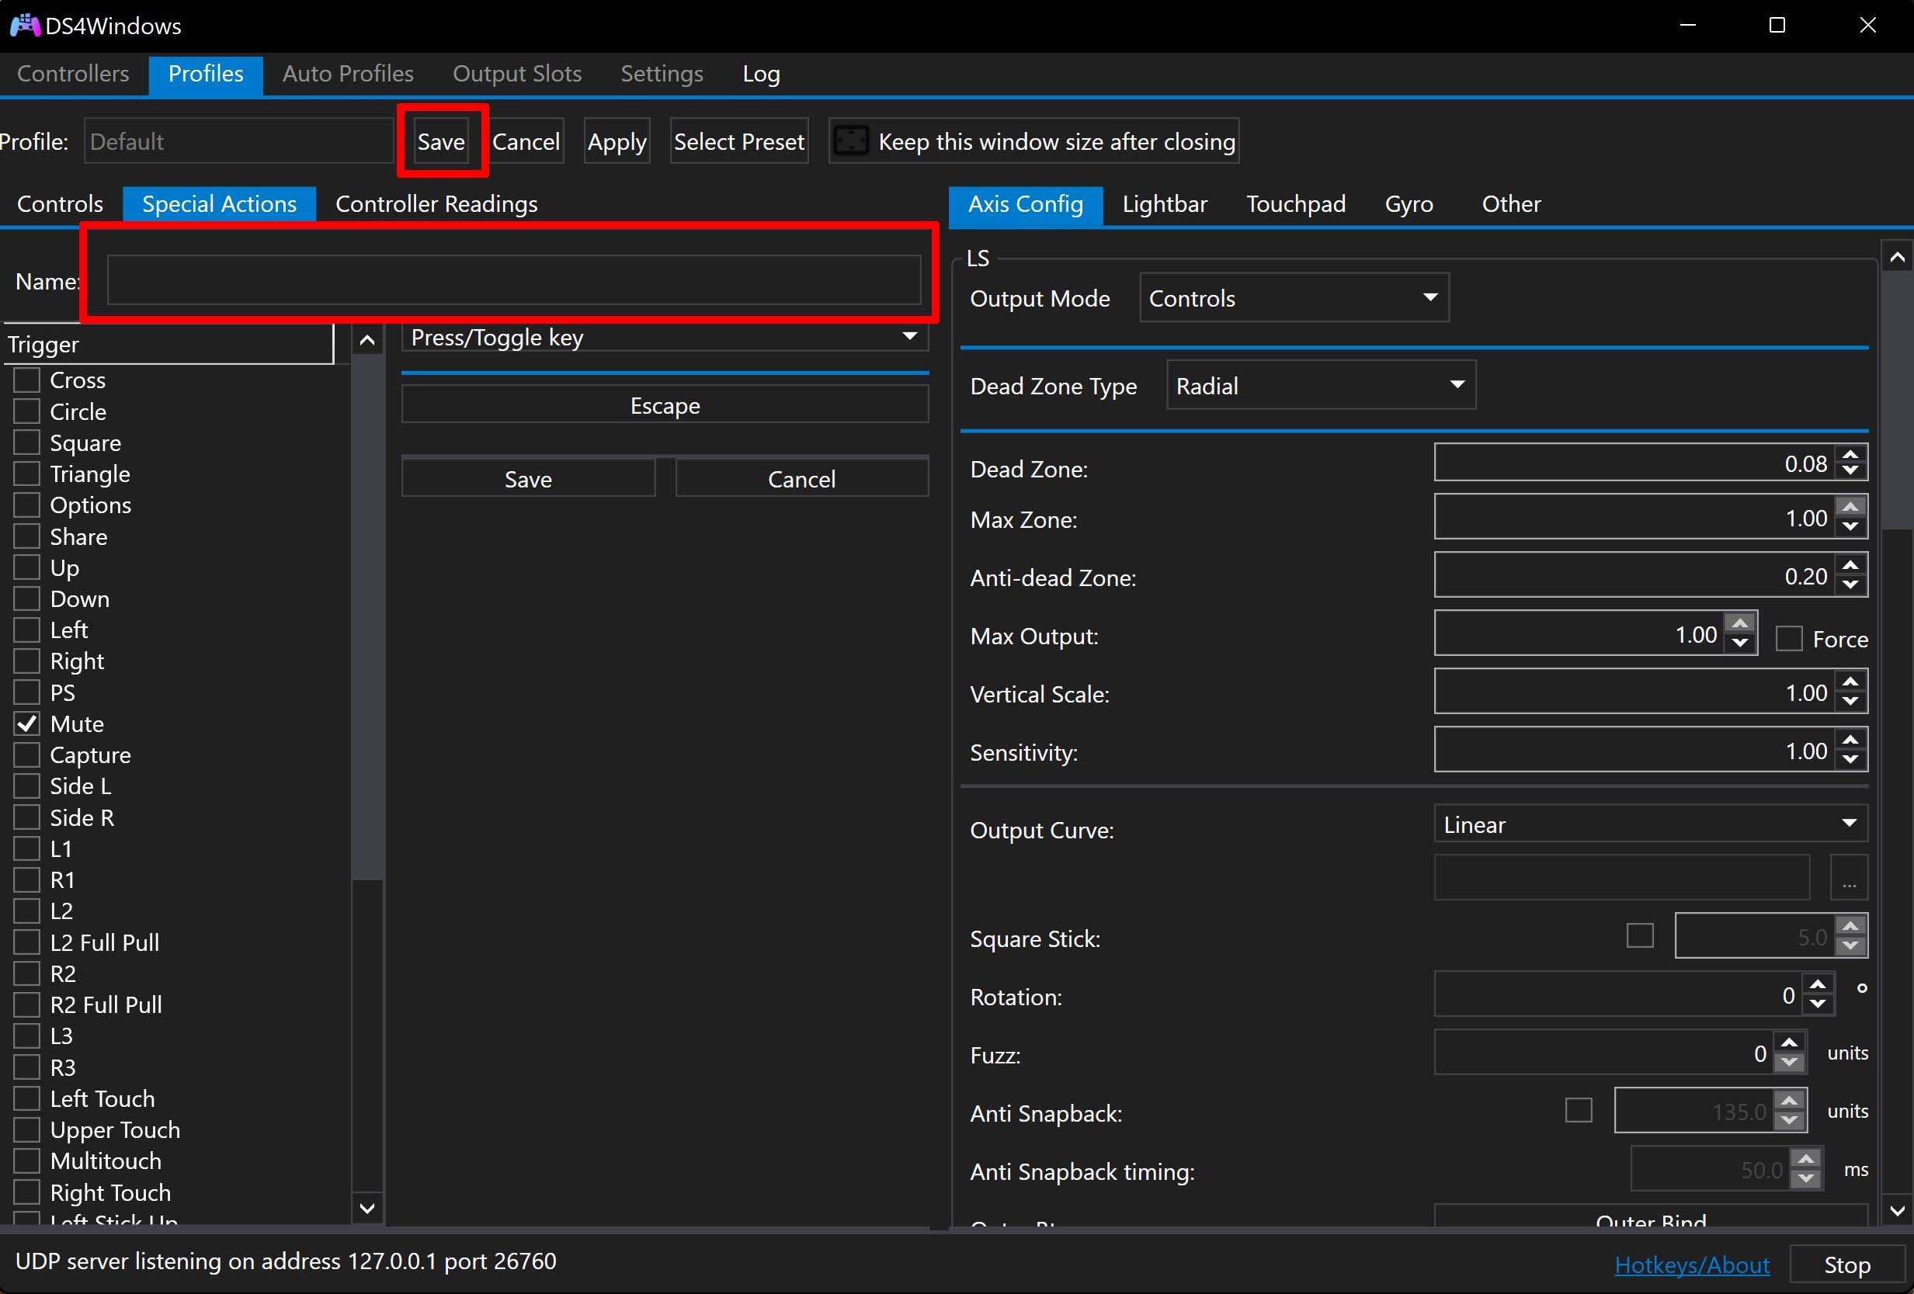
Task: Open the Touchpad settings tab
Action: [x=1295, y=203]
